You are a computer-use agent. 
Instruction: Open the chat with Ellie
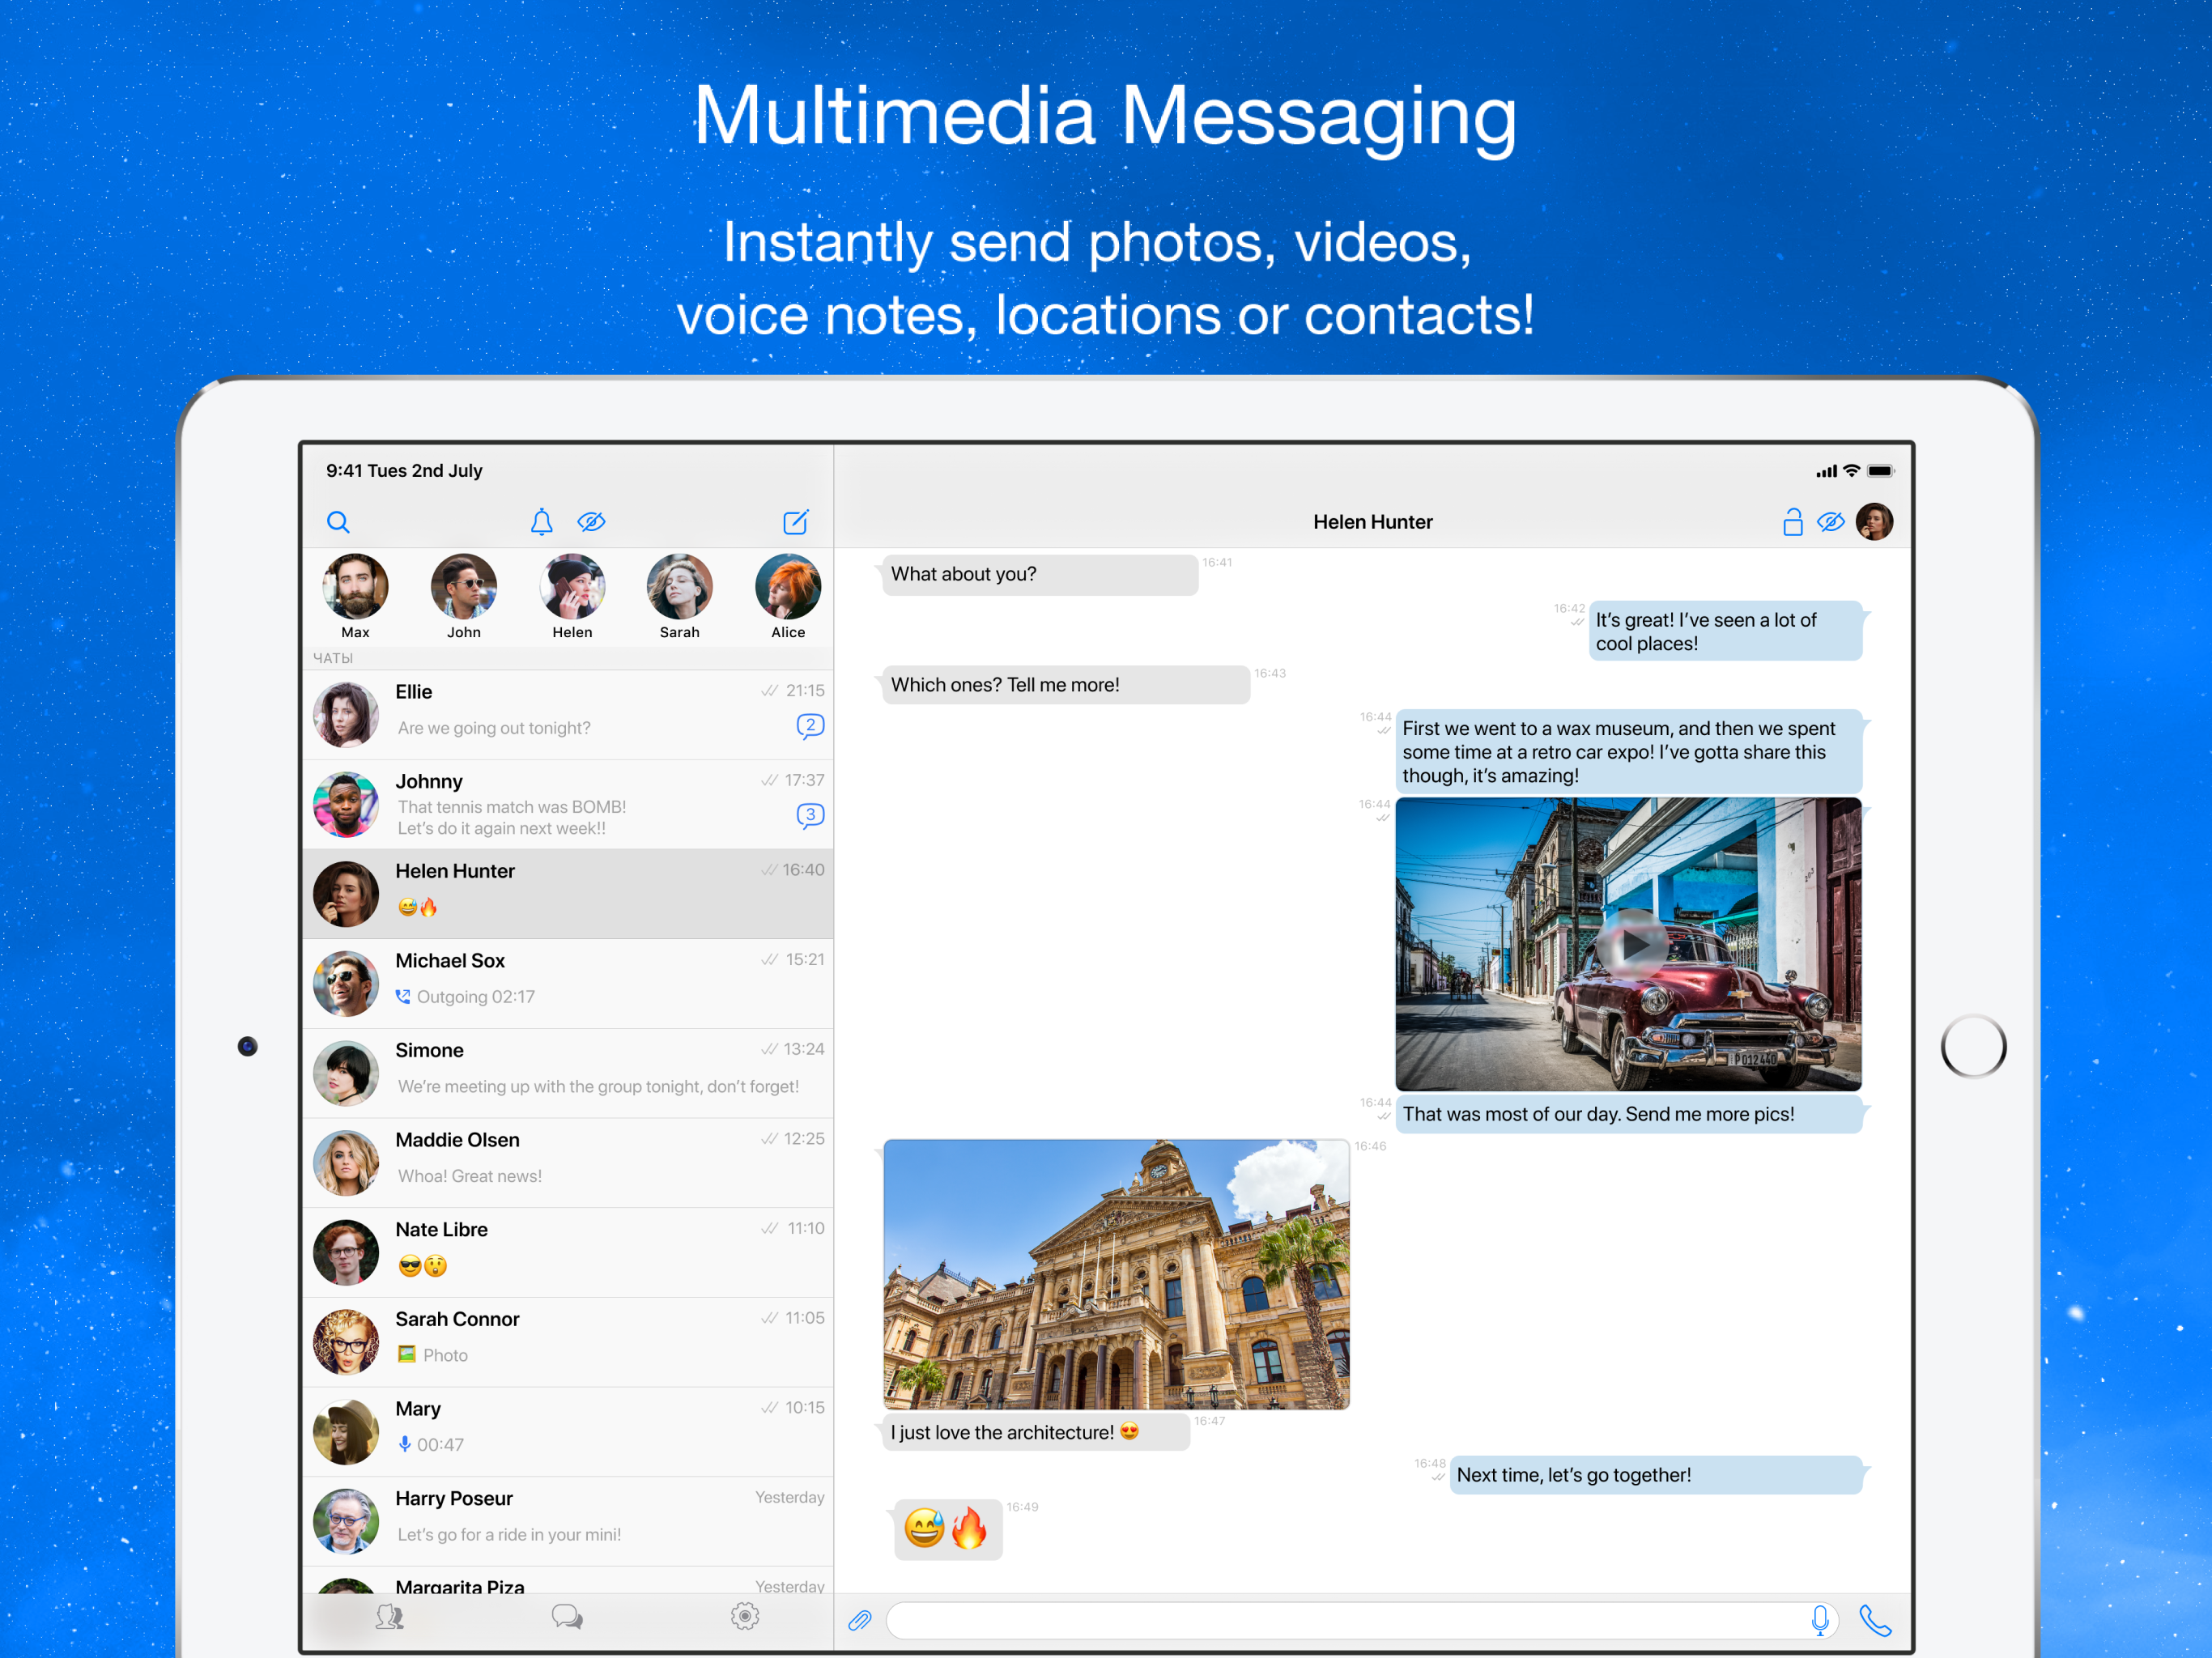568,714
